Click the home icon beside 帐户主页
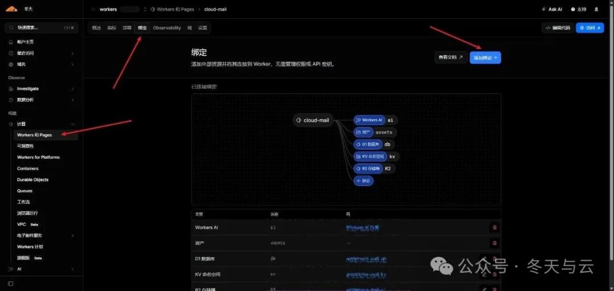This screenshot has width=614, height=291. click(x=11, y=42)
